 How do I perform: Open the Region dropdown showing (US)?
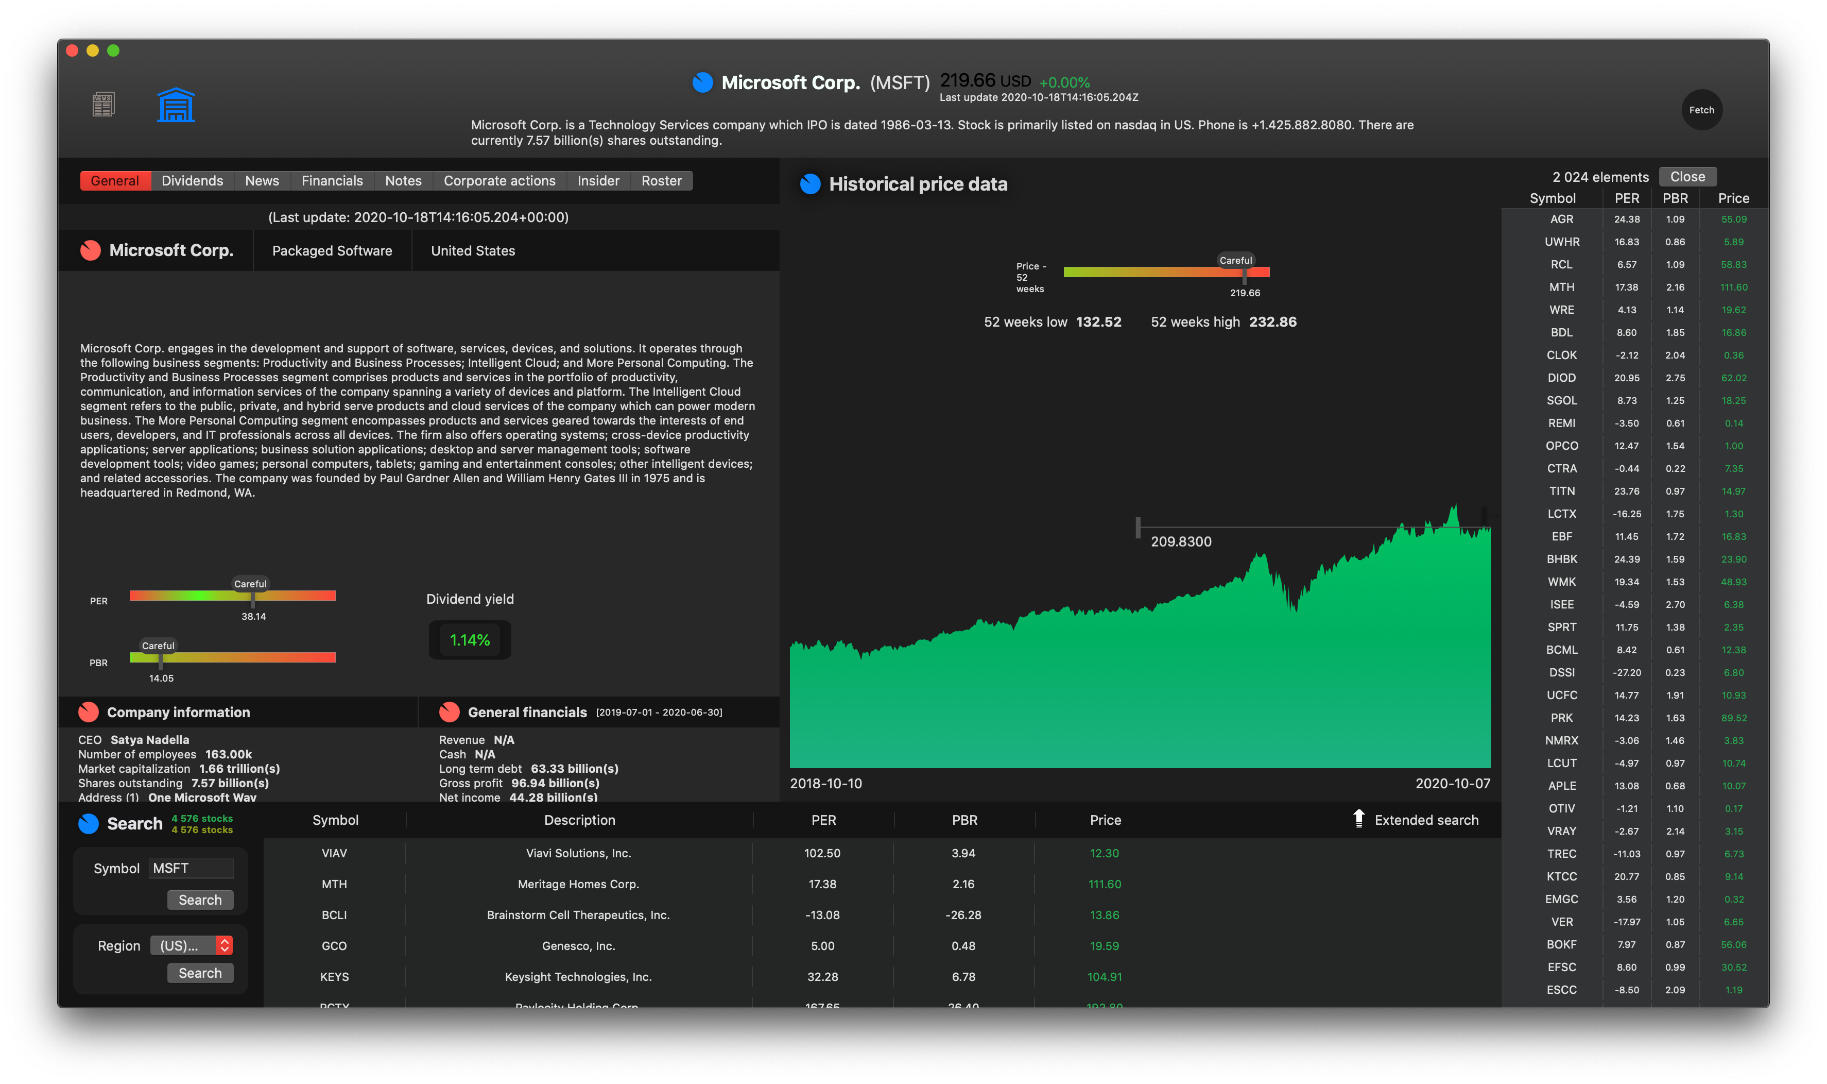(x=191, y=945)
